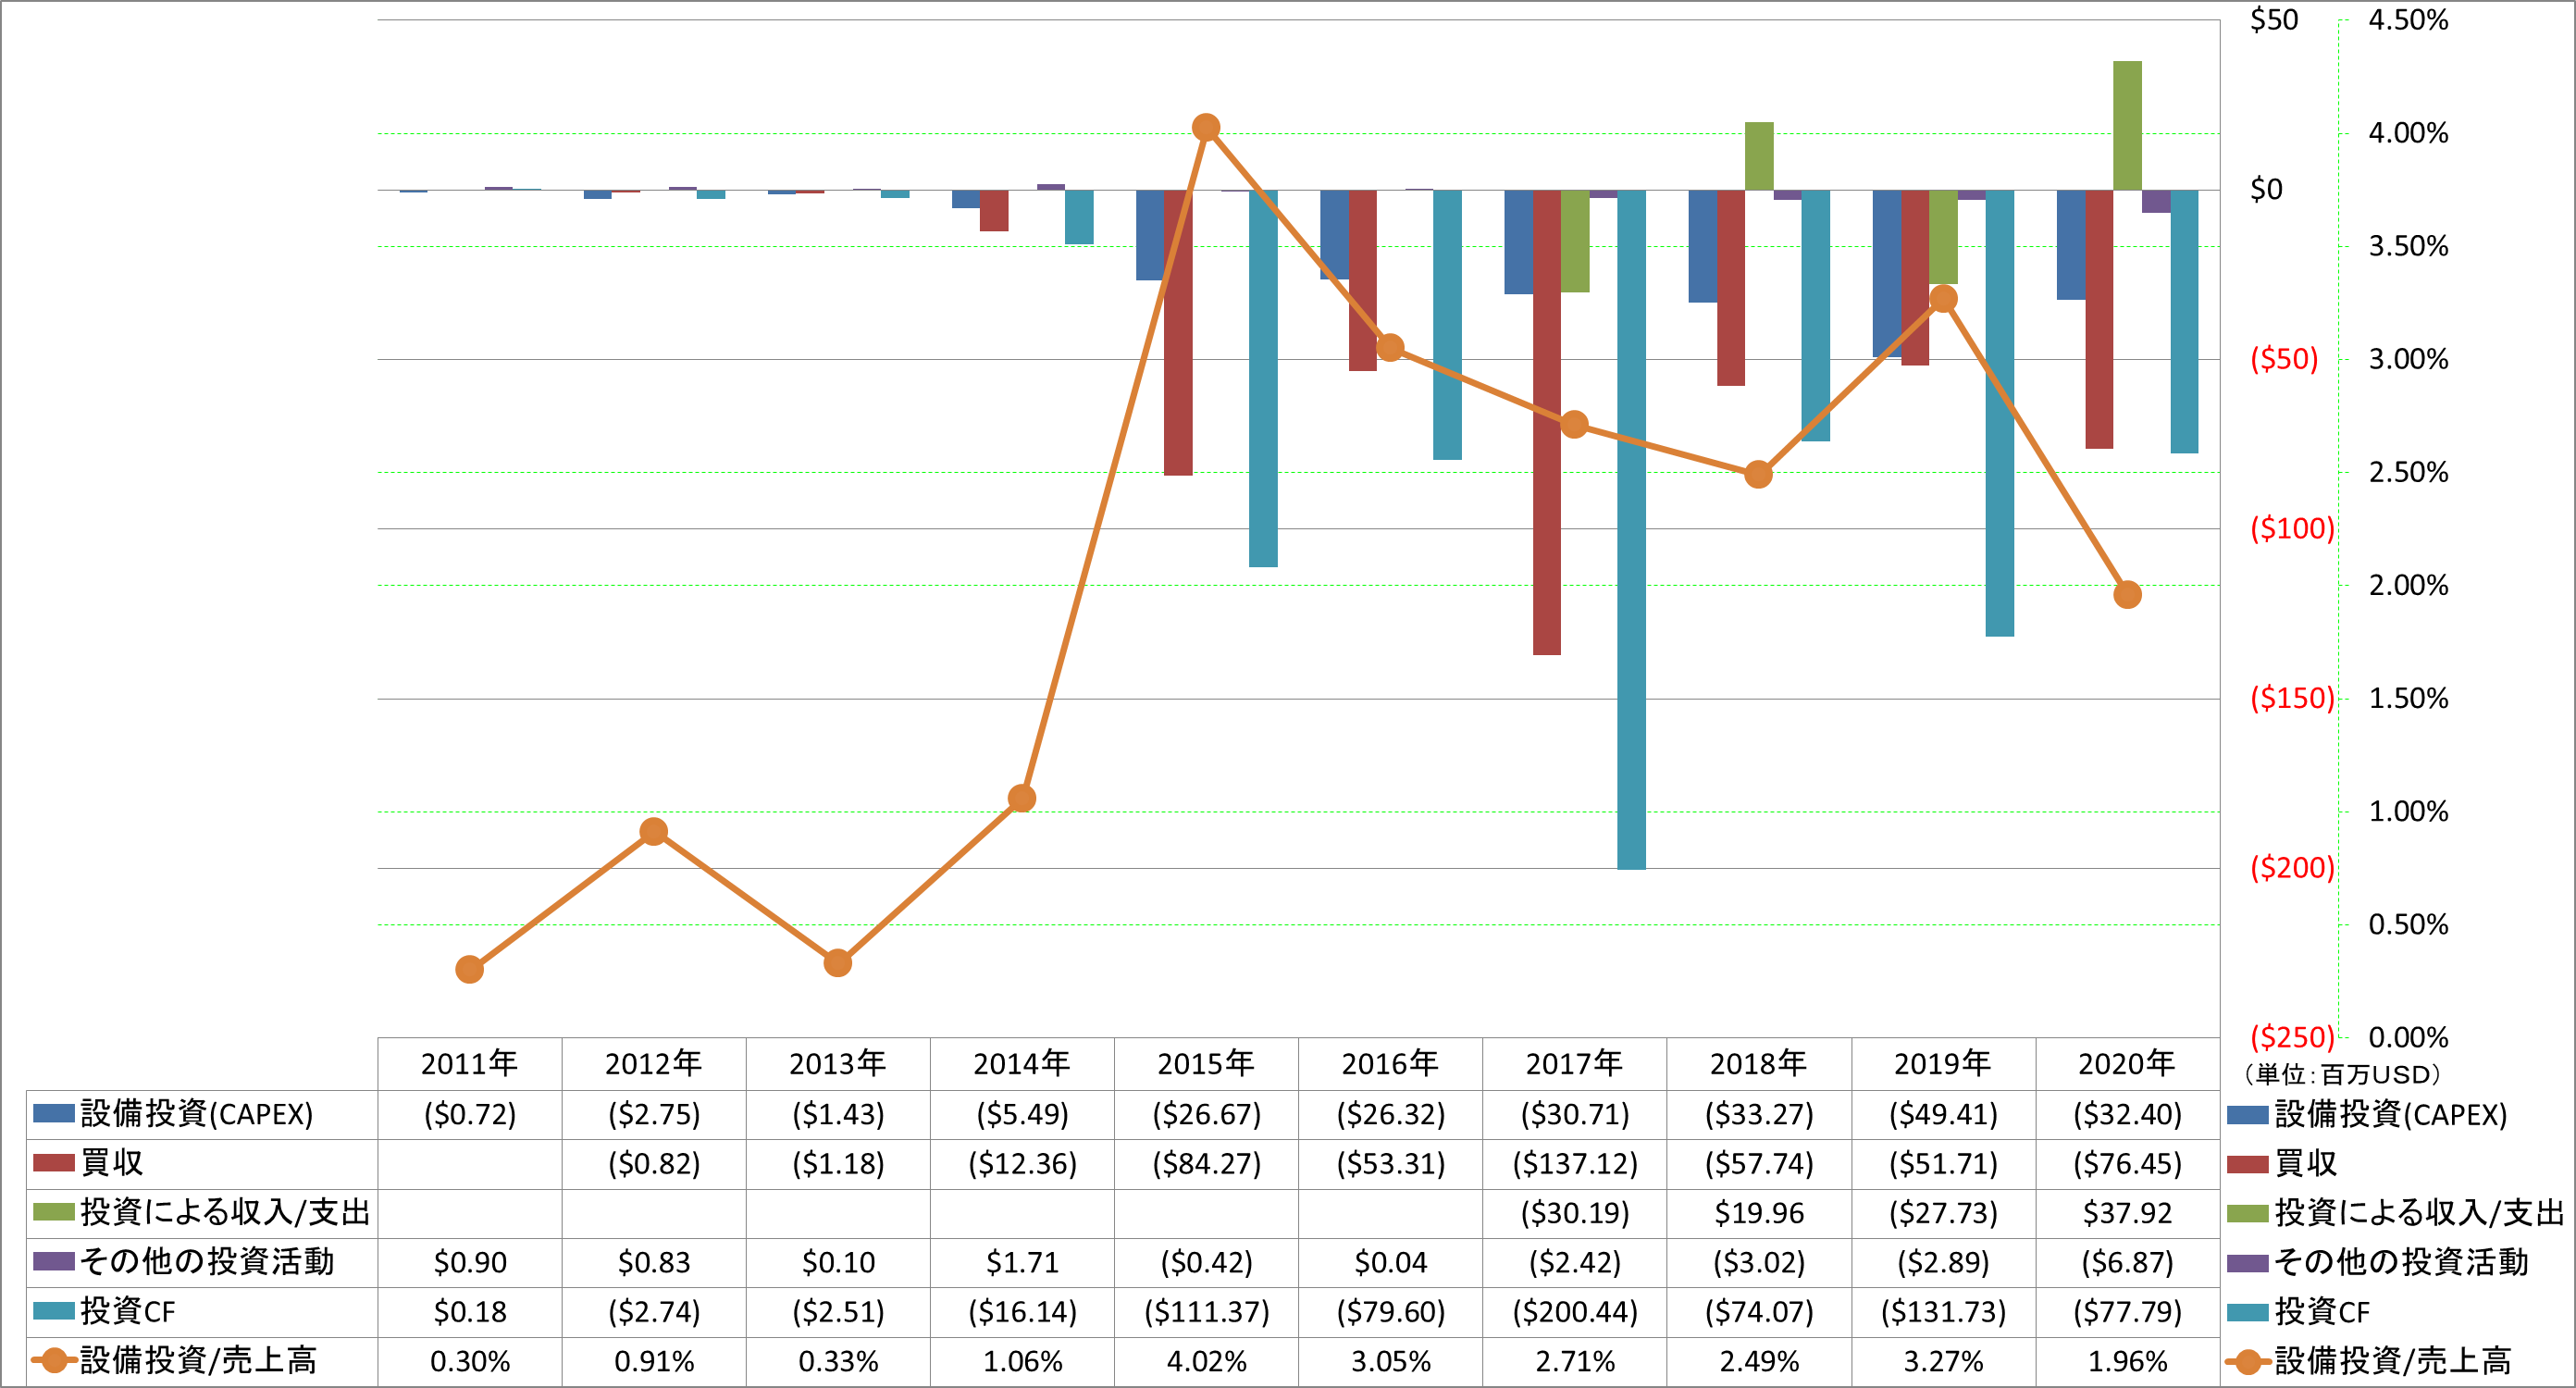The width and height of the screenshot is (2576, 1388).
Task: Click the ($6.87) other investing cell
Action: (x=2127, y=1262)
